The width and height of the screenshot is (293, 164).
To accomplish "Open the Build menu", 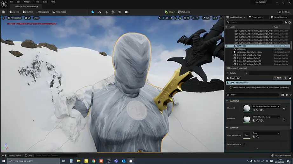I will (45, 2).
